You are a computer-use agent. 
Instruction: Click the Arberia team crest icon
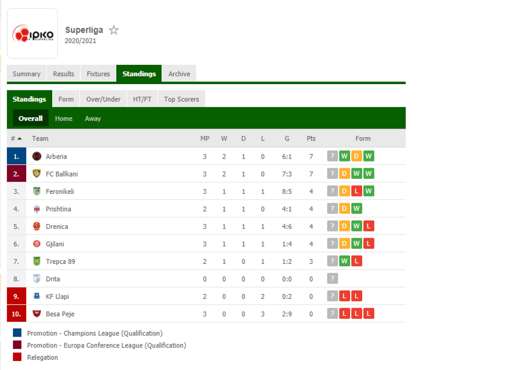(x=37, y=156)
